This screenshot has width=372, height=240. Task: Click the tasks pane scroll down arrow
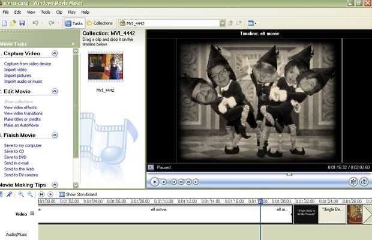click(76, 185)
